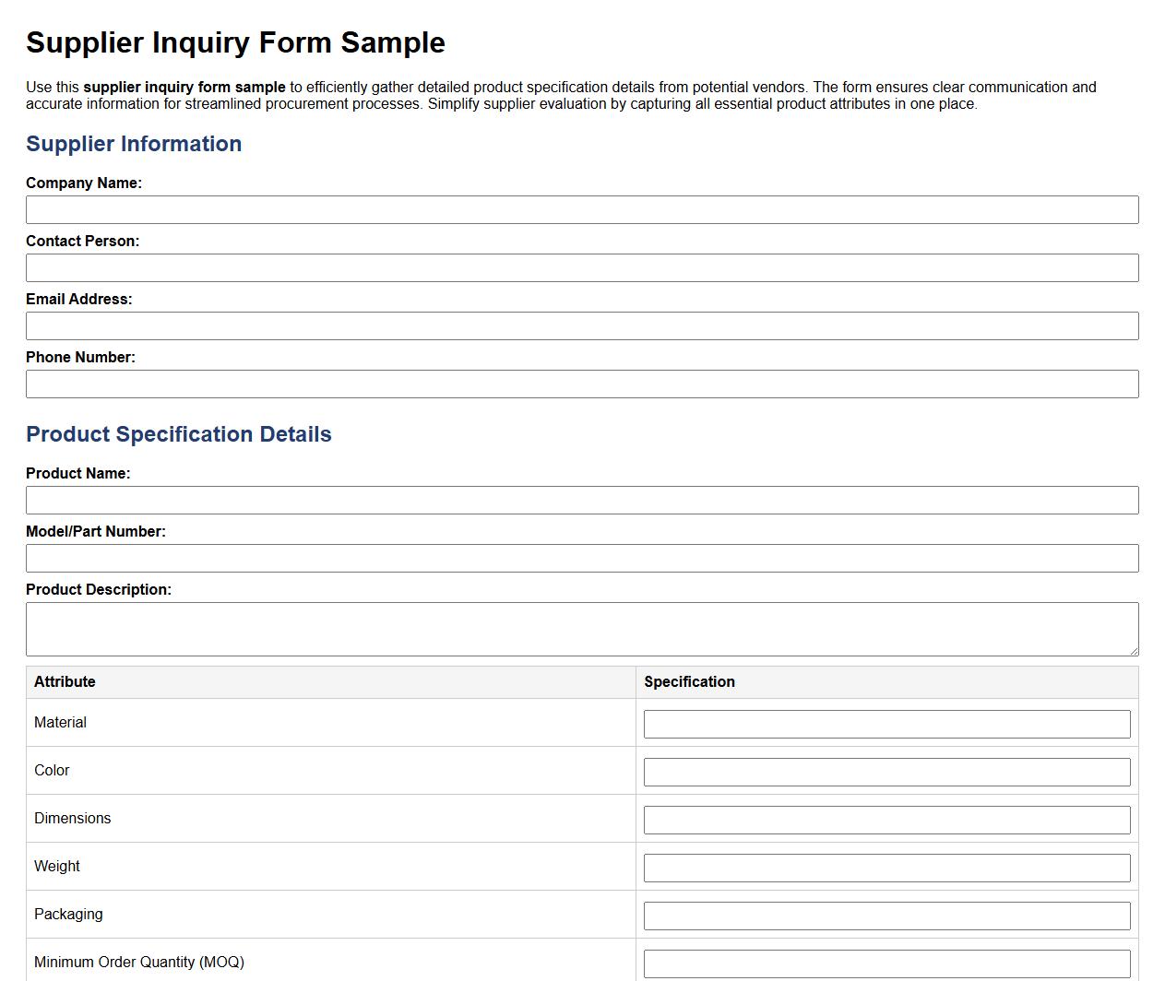
Task: Click the Product Name input field
Action: pos(582,500)
